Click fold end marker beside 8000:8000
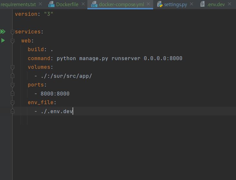The image size is (236, 180). [13, 93]
